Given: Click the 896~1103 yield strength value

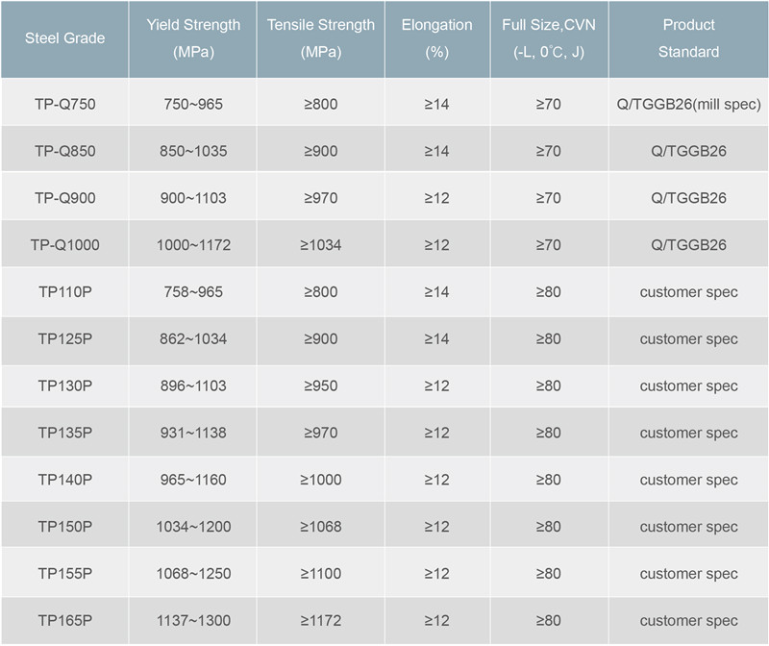Looking at the screenshot, I should point(193,386).
